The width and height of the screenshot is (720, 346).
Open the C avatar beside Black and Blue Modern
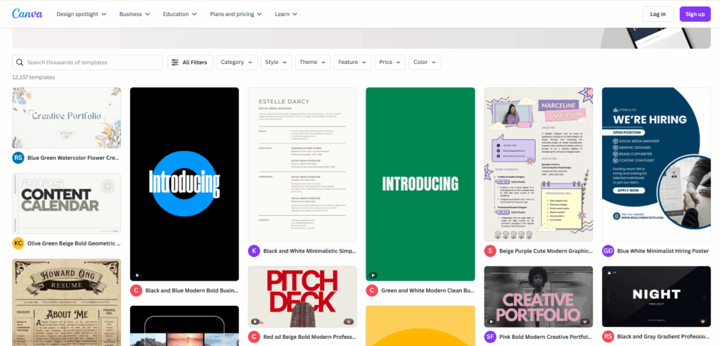coord(136,290)
